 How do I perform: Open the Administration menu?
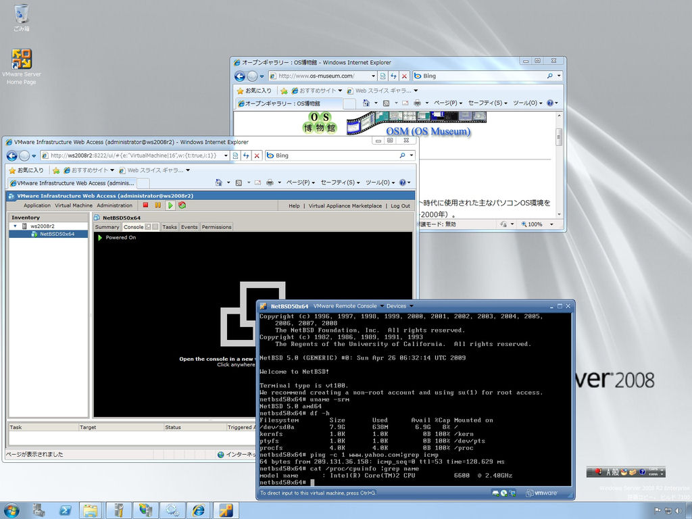114,205
